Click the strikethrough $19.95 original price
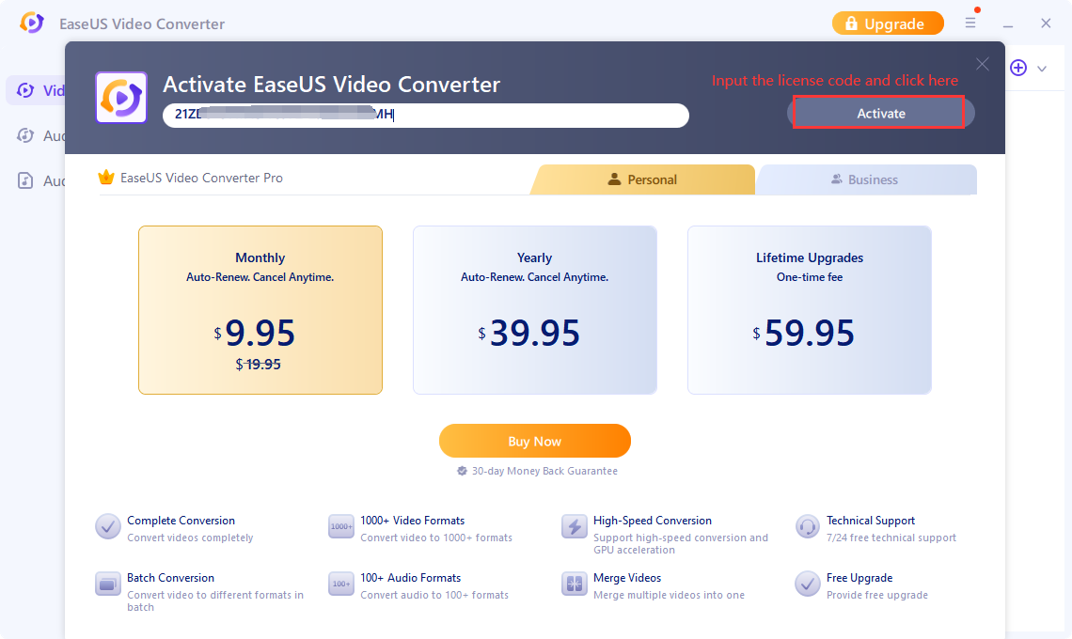 [x=259, y=365]
